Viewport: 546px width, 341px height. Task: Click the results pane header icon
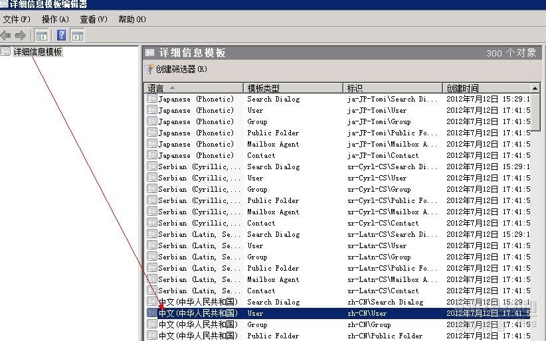click(x=149, y=52)
